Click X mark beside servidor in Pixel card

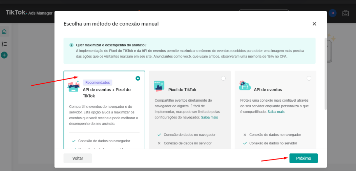(159, 144)
